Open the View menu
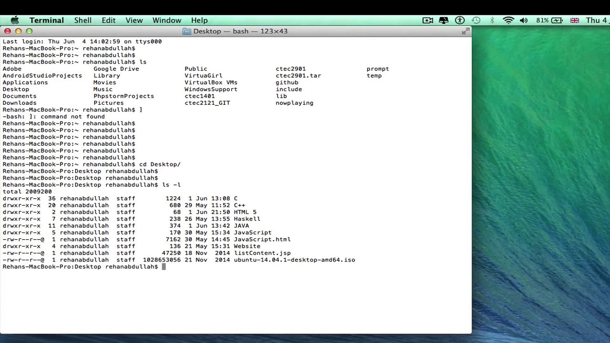Image resolution: width=610 pixels, height=343 pixels. (x=134, y=20)
